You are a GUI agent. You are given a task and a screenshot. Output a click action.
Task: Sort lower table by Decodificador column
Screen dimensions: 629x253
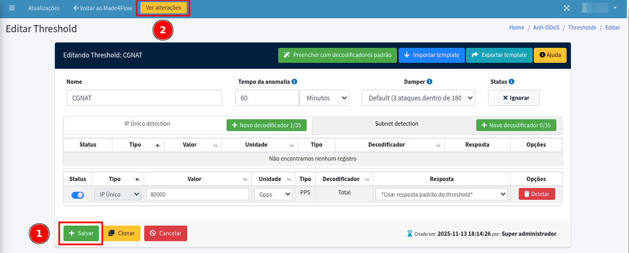367,179
